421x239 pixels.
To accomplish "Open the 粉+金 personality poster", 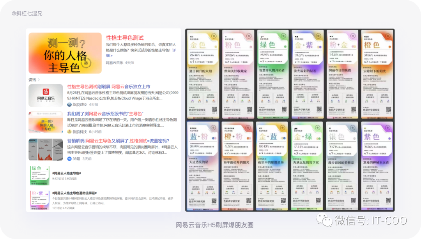I will click(x=342, y=74).
